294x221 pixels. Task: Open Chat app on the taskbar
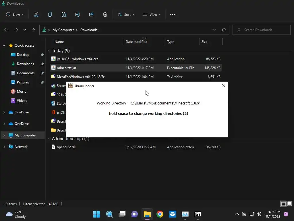(x=134, y=214)
